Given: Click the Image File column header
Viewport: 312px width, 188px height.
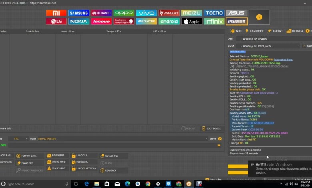Looking at the screenshot, I should click(x=114, y=32).
